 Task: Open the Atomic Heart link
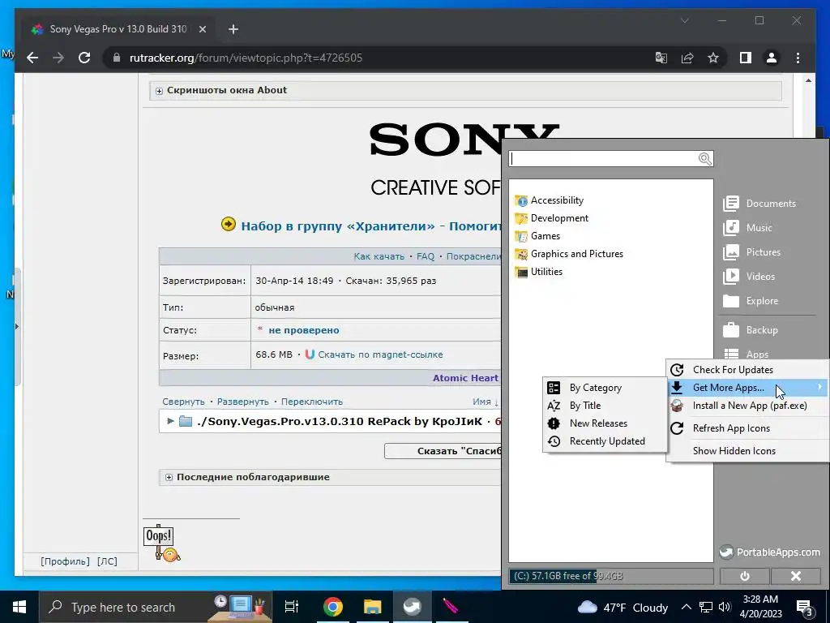[465, 378]
